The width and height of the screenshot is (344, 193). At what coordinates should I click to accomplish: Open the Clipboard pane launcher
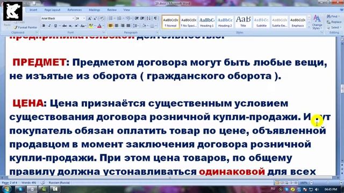click(37, 32)
